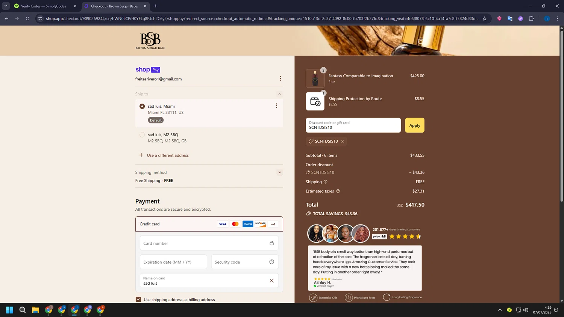Viewport: 564px width, 317px height.
Task: Open Windows taskbar search
Action: (23, 310)
